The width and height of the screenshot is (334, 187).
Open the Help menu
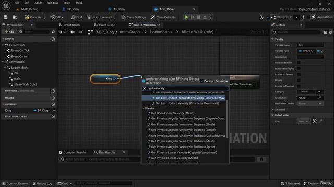(x=79, y=3)
